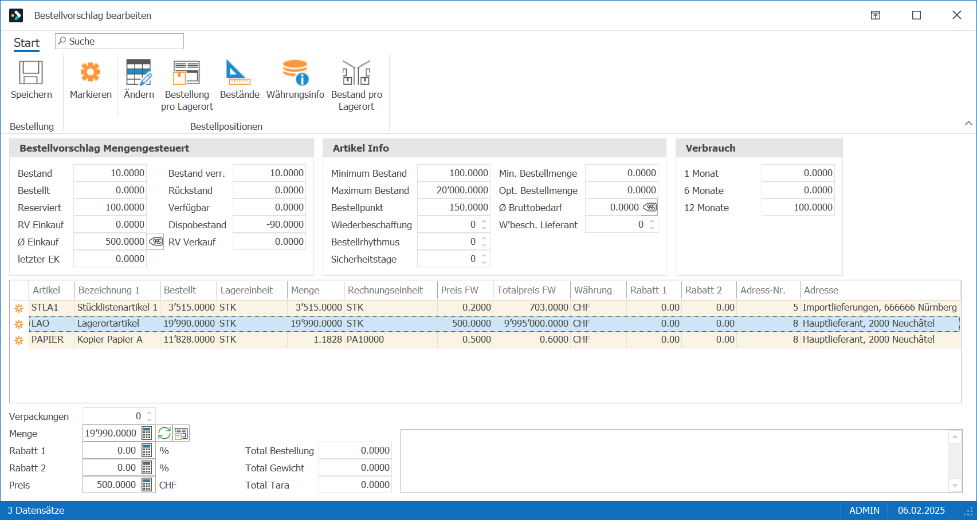Open calculator for Rabatt 1 field
The height and width of the screenshot is (520, 977).
[x=147, y=451]
